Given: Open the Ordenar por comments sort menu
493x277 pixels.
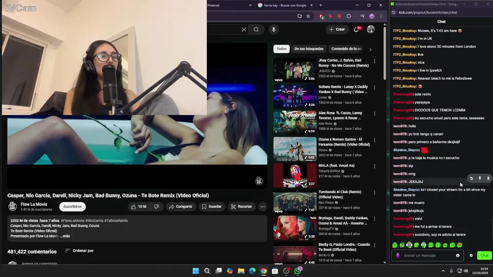Looking at the screenshot, I should [x=79, y=251].
